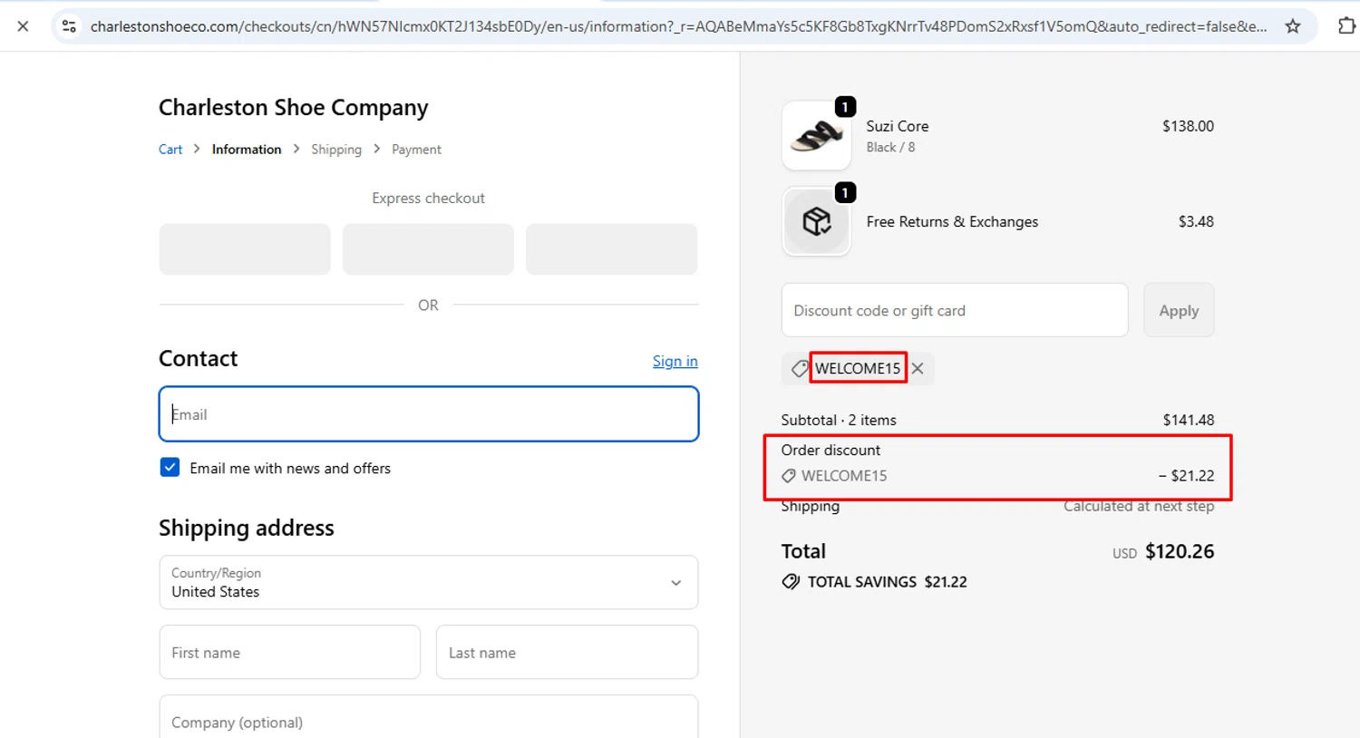Click the Free Returns package thumbnail

816,222
